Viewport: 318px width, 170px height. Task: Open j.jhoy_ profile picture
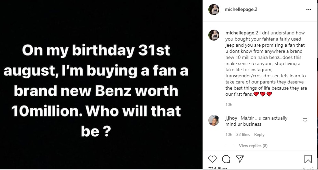pos(214,120)
